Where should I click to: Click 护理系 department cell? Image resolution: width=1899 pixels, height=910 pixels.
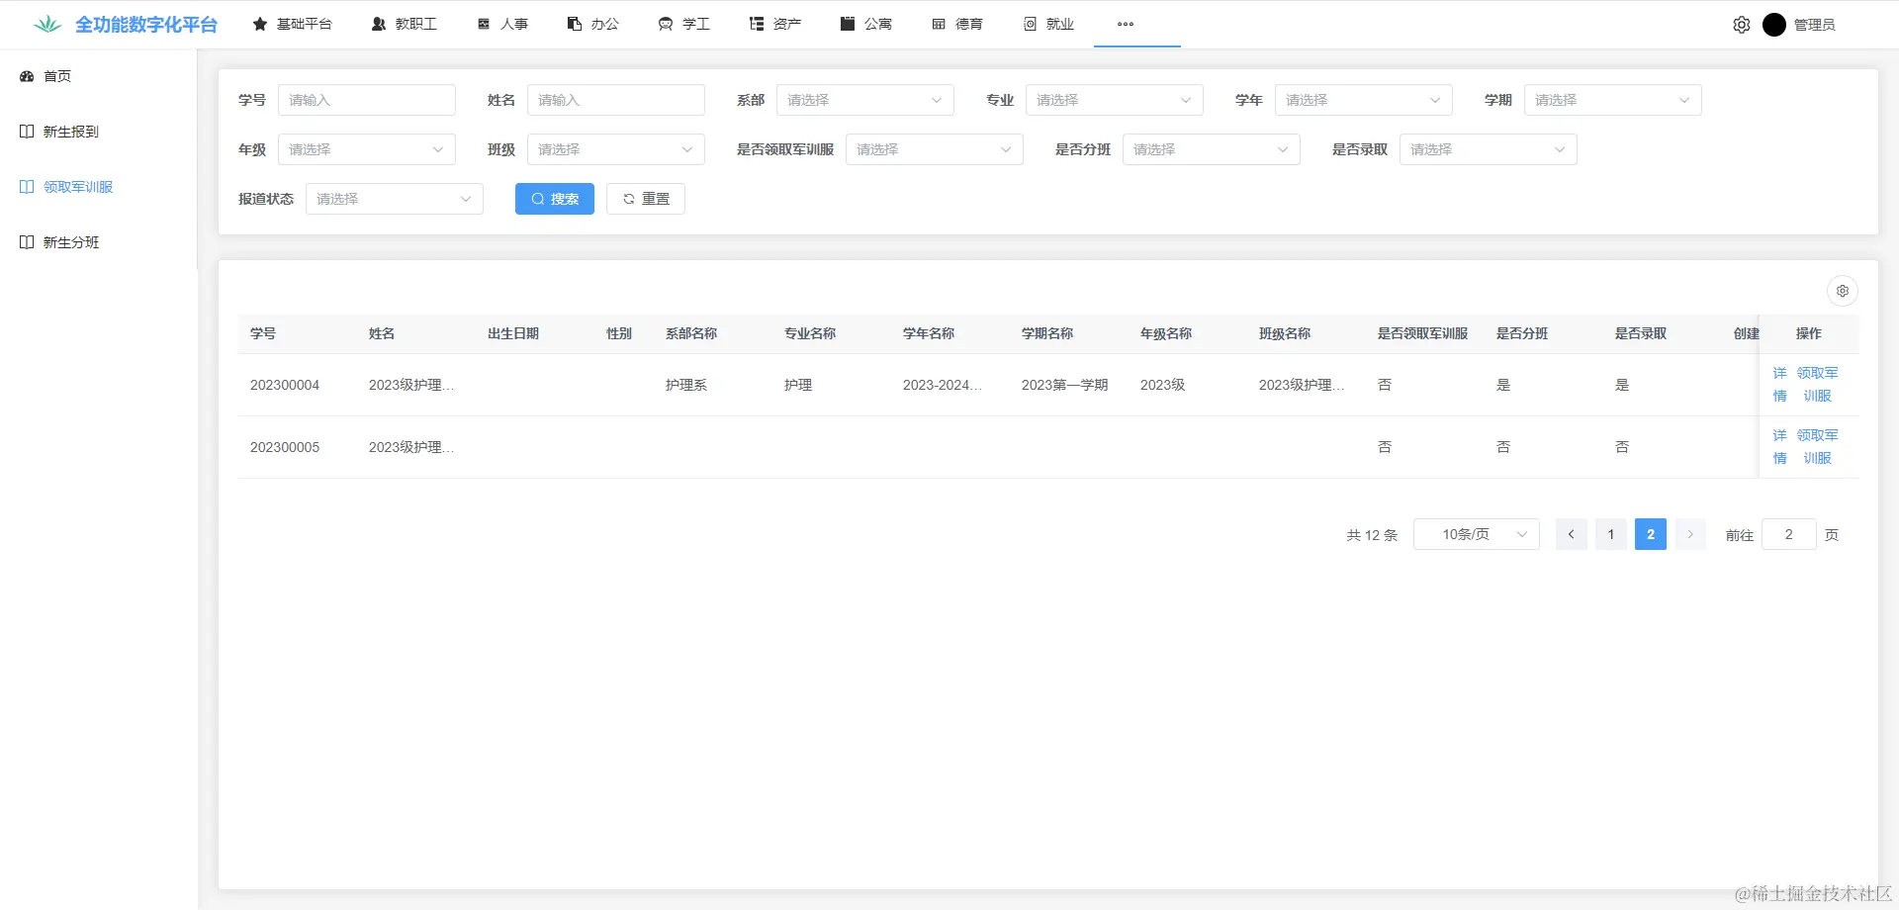[x=686, y=385]
